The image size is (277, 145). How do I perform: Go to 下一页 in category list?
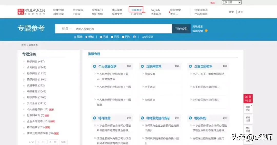53,142
